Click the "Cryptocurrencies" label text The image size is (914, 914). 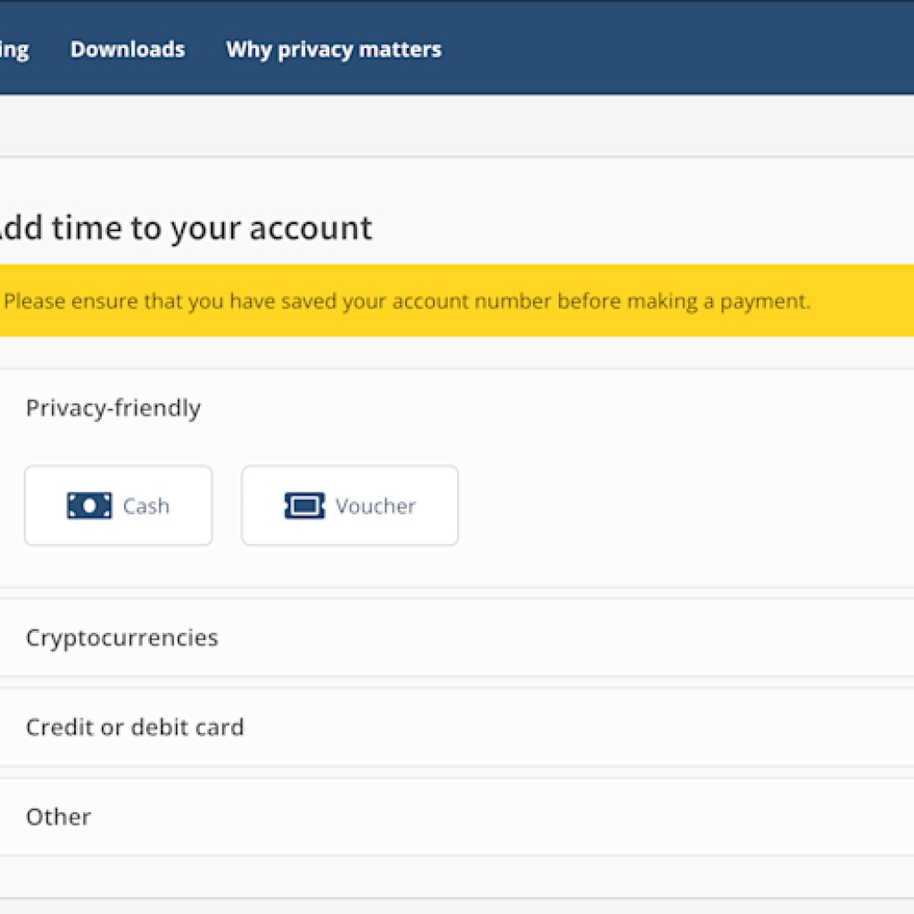pos(122,637)
